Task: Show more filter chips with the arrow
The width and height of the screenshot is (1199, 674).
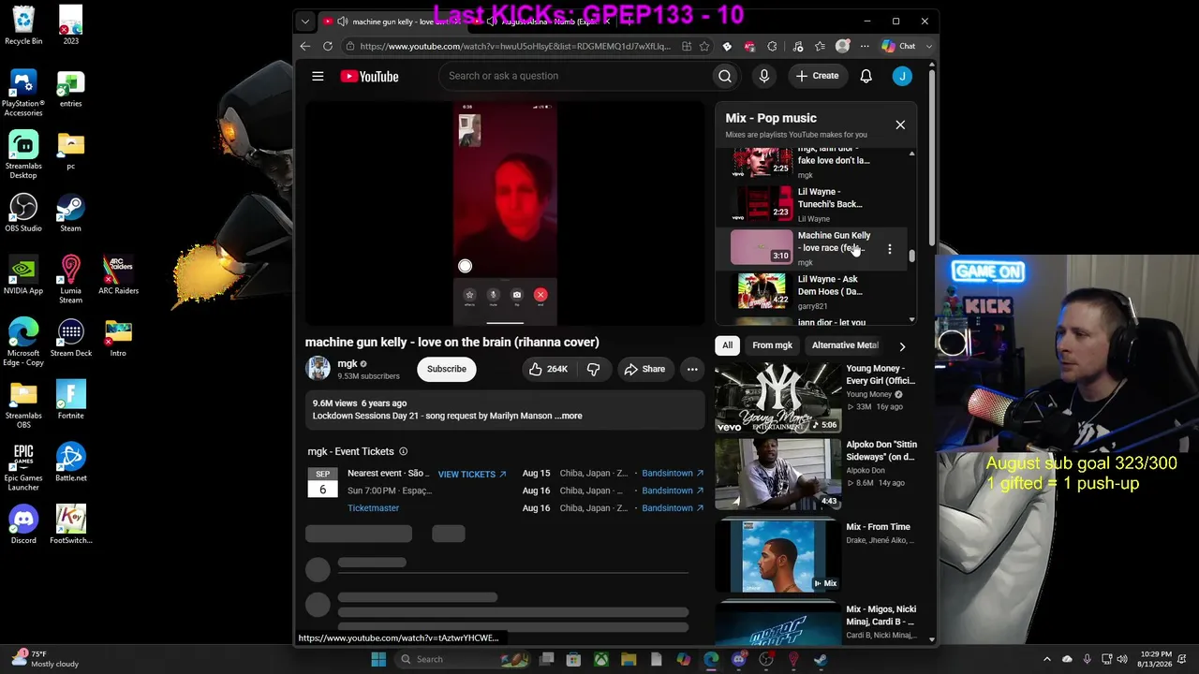Action: click(x=902, y=346)
